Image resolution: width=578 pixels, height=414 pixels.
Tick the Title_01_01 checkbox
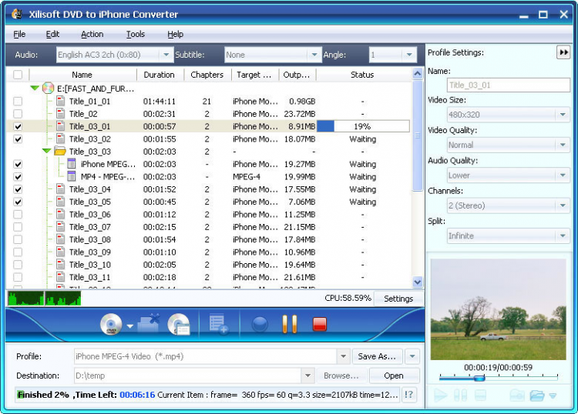pyautogui.click(x=18, y=102)
